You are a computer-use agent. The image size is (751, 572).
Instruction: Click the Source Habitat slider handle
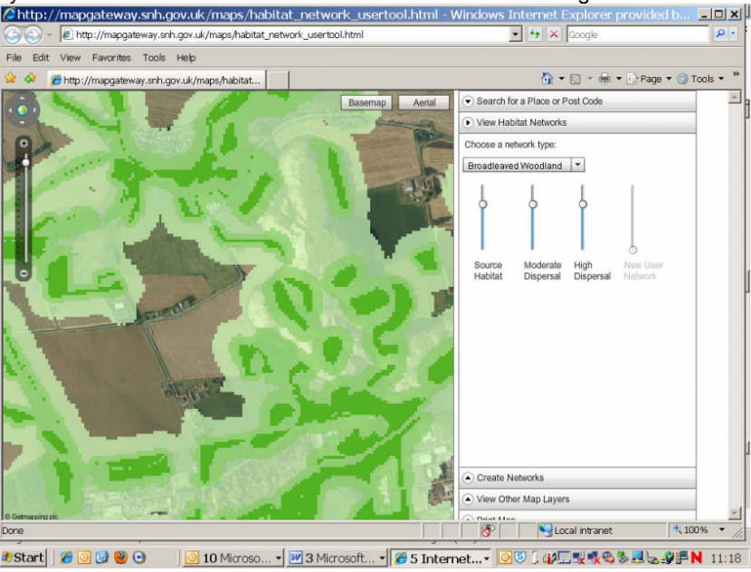click(483, 204)
